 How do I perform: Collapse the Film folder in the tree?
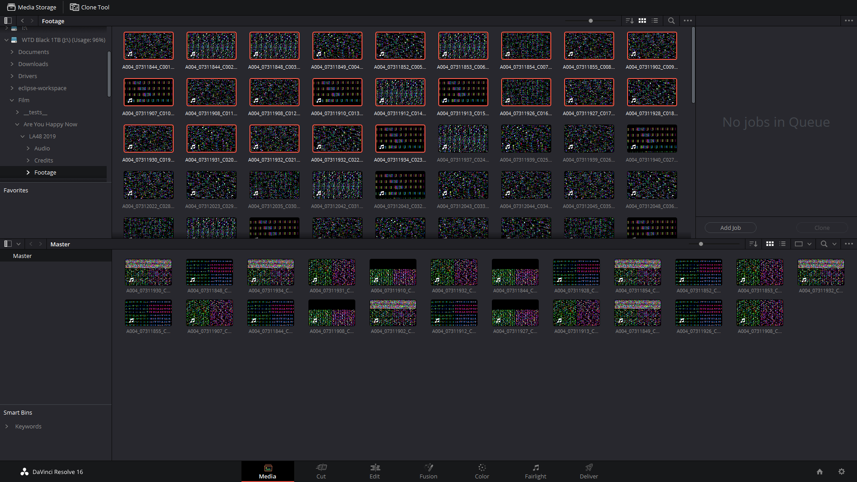point(12,100)
